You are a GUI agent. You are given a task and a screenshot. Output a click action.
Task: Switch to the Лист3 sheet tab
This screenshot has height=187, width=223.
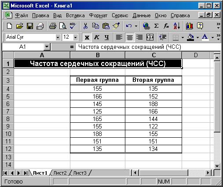(x=80, y=173)
